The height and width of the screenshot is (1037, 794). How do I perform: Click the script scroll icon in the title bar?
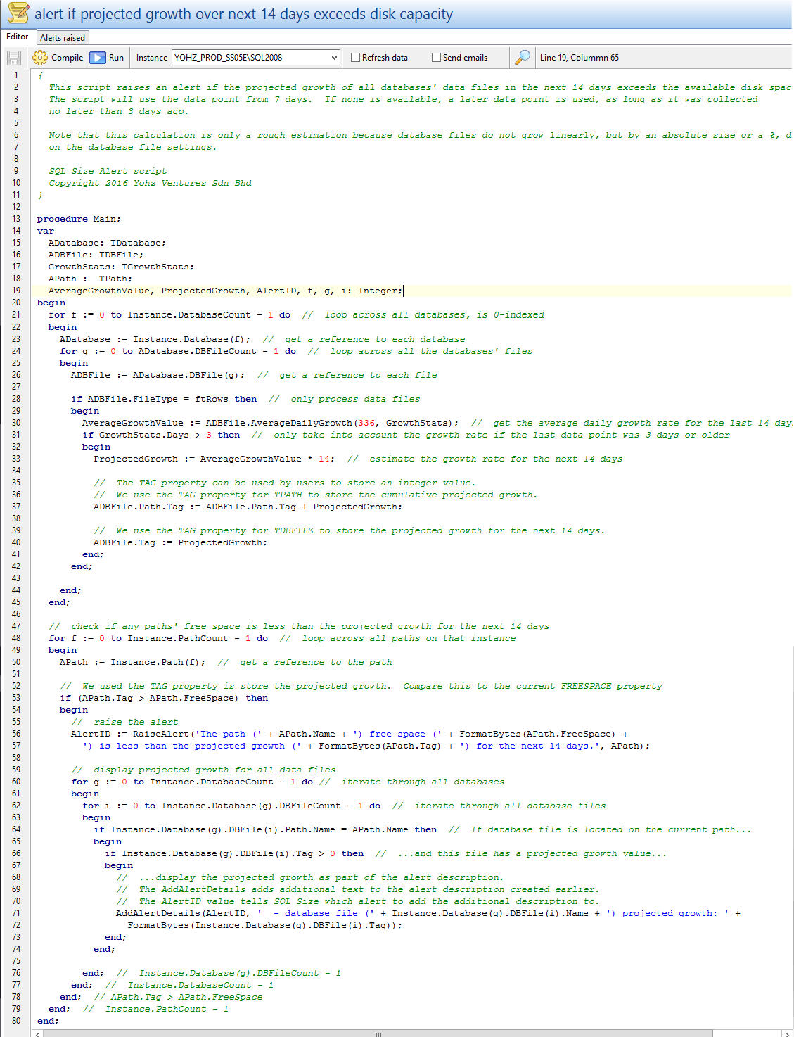point(18,13)
